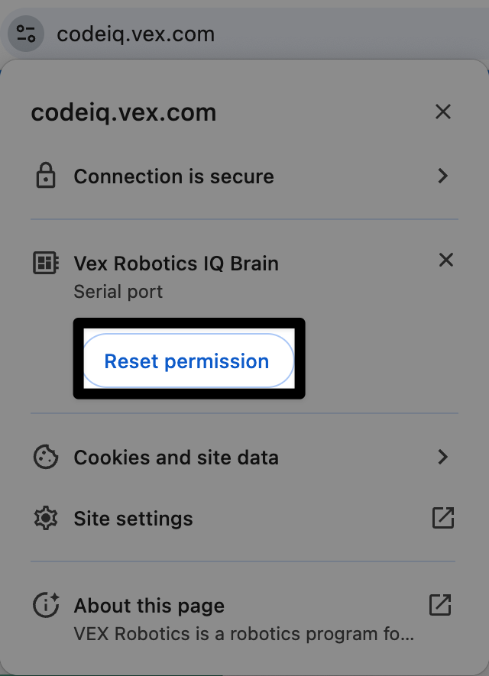The width and height of the screenshot is (489, 676).
Task: Click the cookie icon beside Cookies and site data
Action: [46, 457]
